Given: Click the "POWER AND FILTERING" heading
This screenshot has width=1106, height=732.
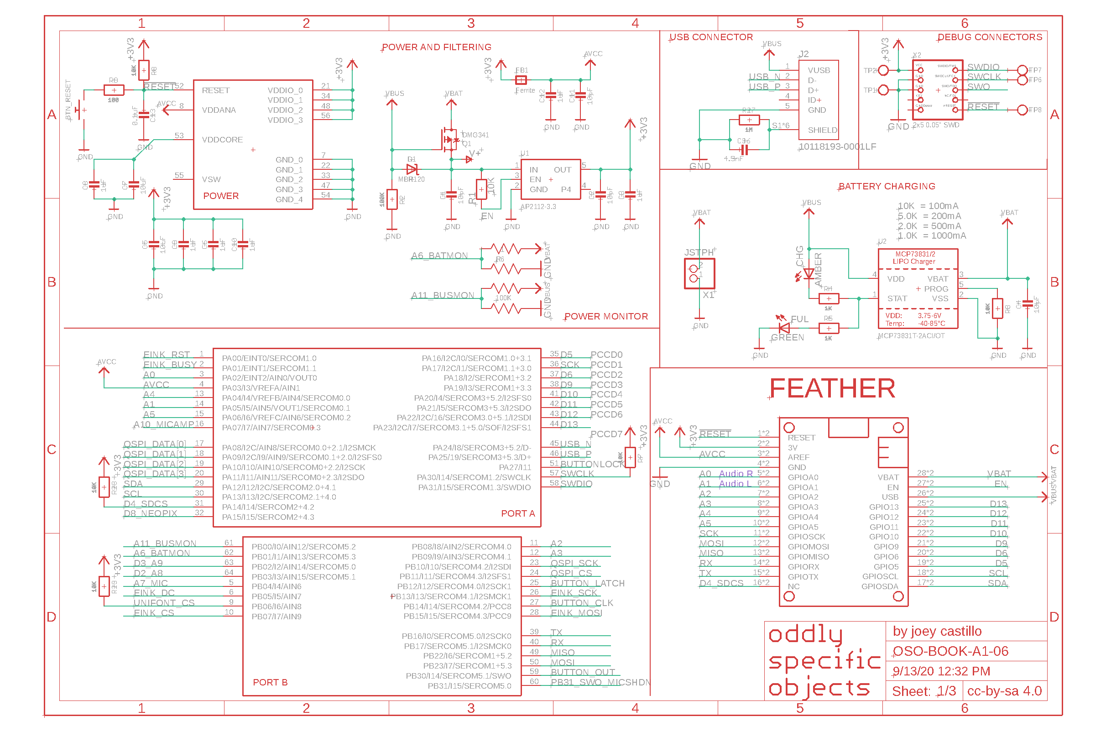Looking at the screenshot, I should tap(436, 47).
